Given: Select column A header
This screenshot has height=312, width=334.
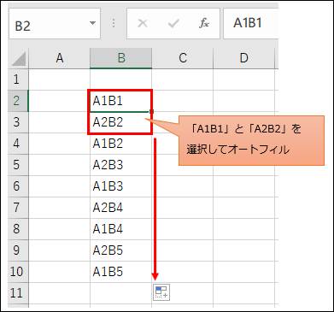Looking at the screenshot, I should 60,58.
